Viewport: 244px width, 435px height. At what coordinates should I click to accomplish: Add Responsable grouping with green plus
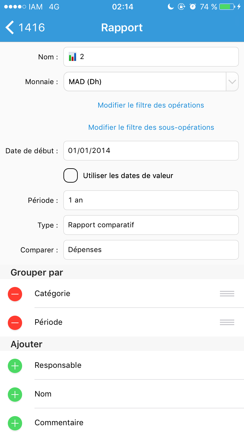click(x=15, y=366)
